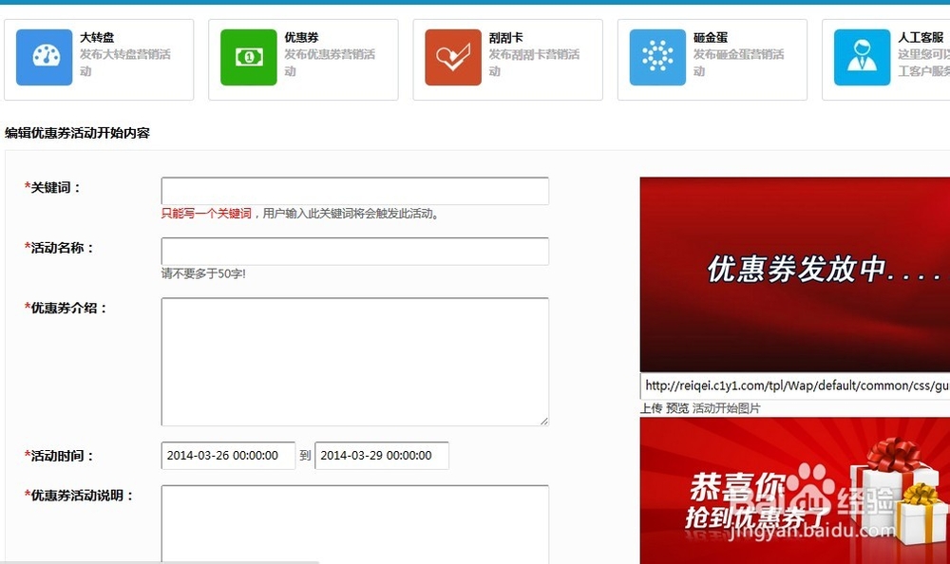Click inside the 优惠券活动说明 text area

pyautogui.click(x=355, y=525)
